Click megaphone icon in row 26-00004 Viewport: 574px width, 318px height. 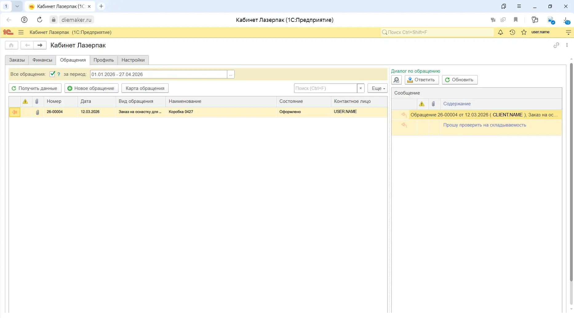[15, 112]
